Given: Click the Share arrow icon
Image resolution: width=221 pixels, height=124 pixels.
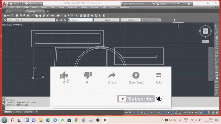Looking at the screenshot, I should (x=112, y=75).
